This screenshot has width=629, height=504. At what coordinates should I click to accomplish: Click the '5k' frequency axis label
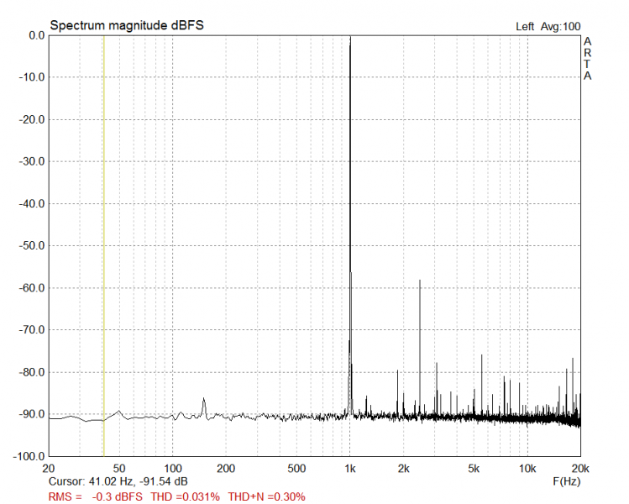point(474,468)
